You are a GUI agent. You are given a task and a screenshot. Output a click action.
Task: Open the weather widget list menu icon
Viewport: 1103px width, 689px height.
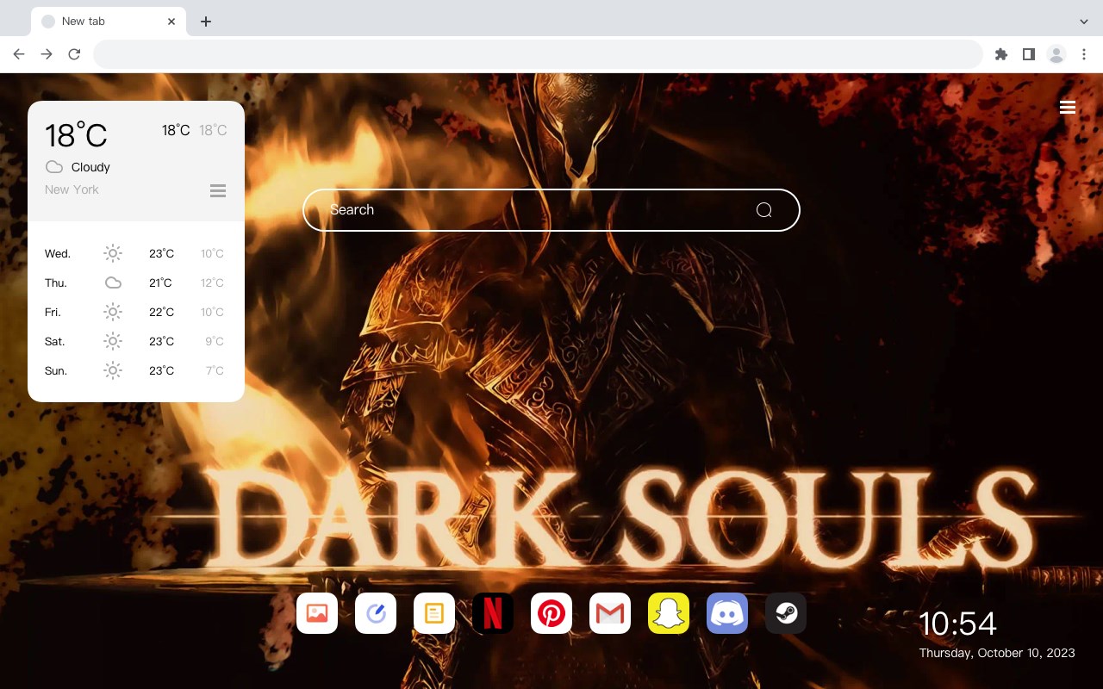(218, 190)
